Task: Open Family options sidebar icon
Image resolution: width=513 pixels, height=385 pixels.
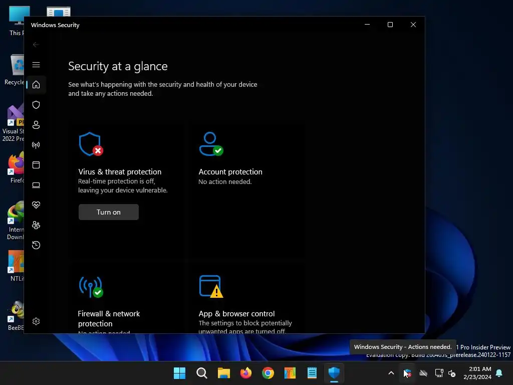Action: click(x=36, y=225)
